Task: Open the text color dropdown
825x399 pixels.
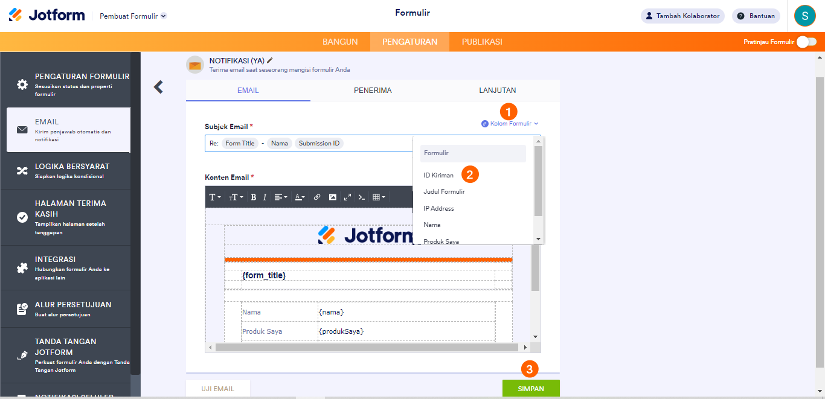Action: tap(300, 197)
